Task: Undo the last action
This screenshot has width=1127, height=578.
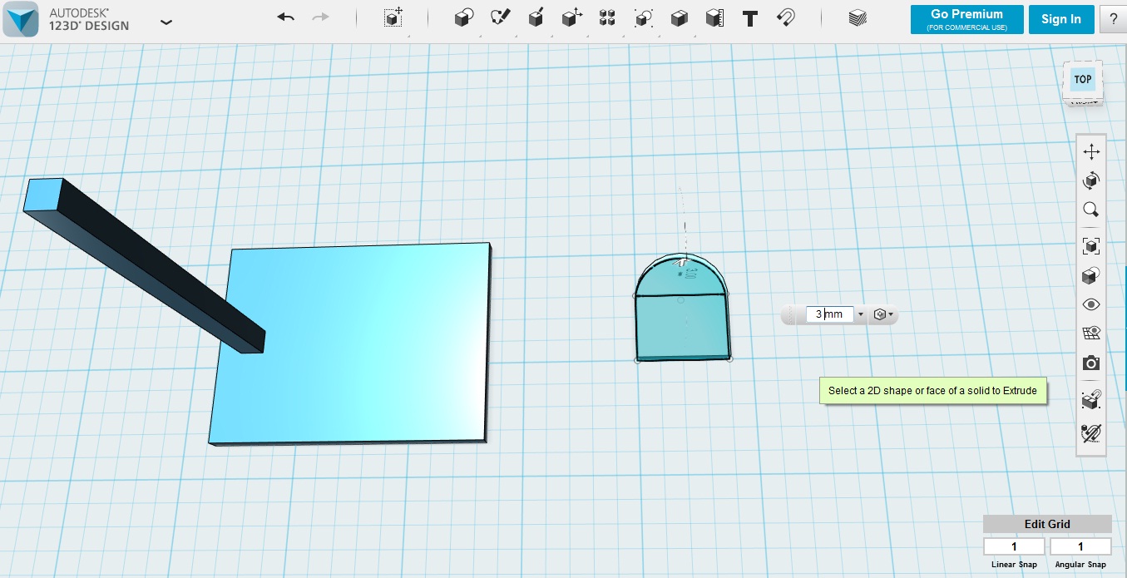Action: [286, 17]
